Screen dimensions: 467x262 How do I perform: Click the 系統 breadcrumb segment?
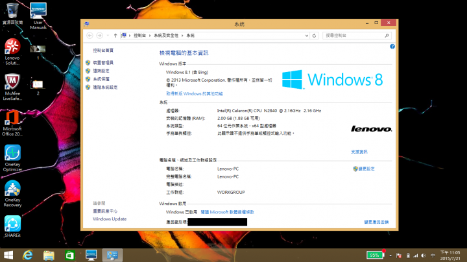pyautogui.click(x=190, y=36)
